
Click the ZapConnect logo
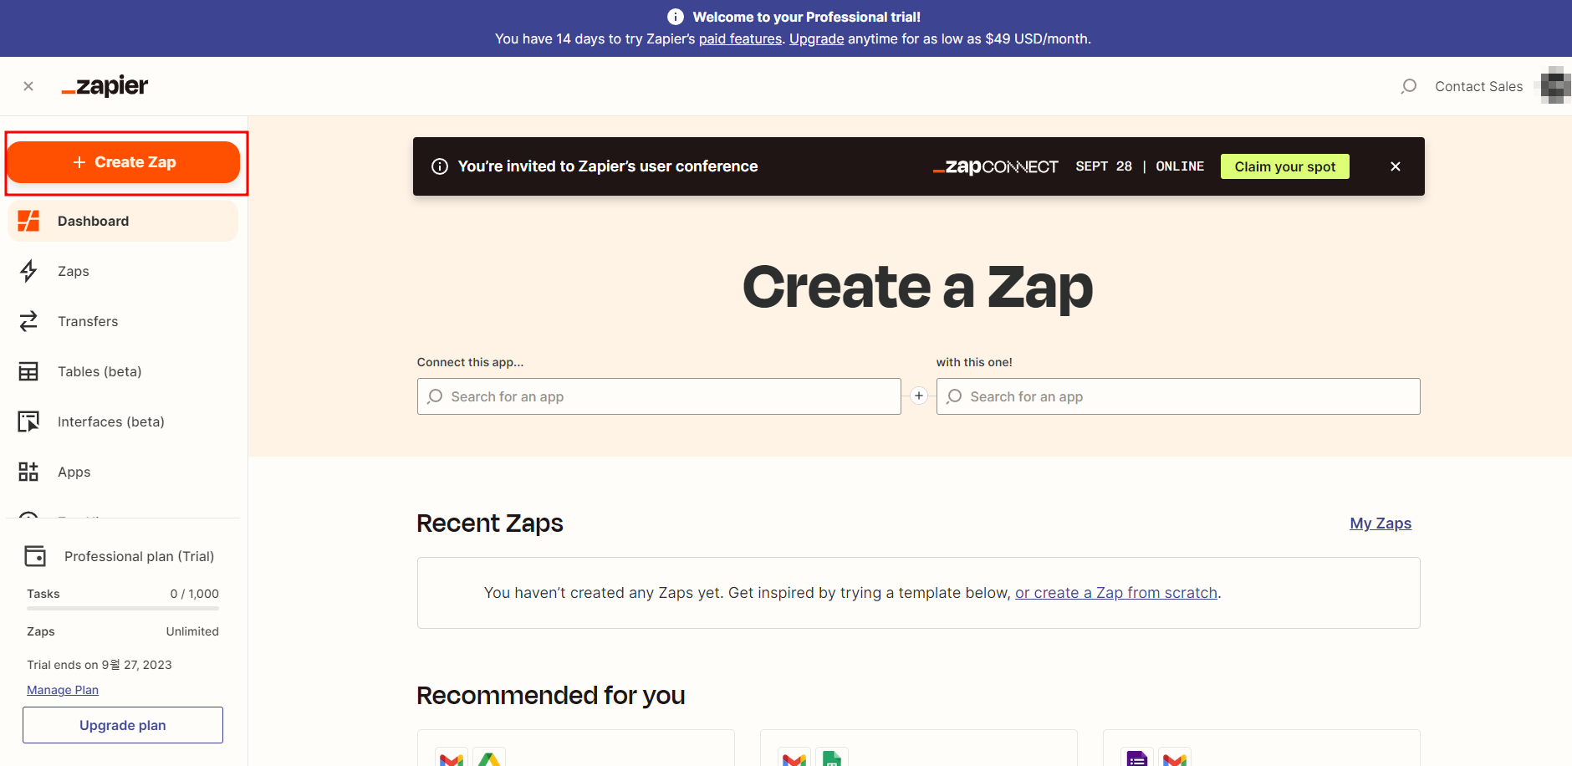pyautogui.click(x=995, y=166)
